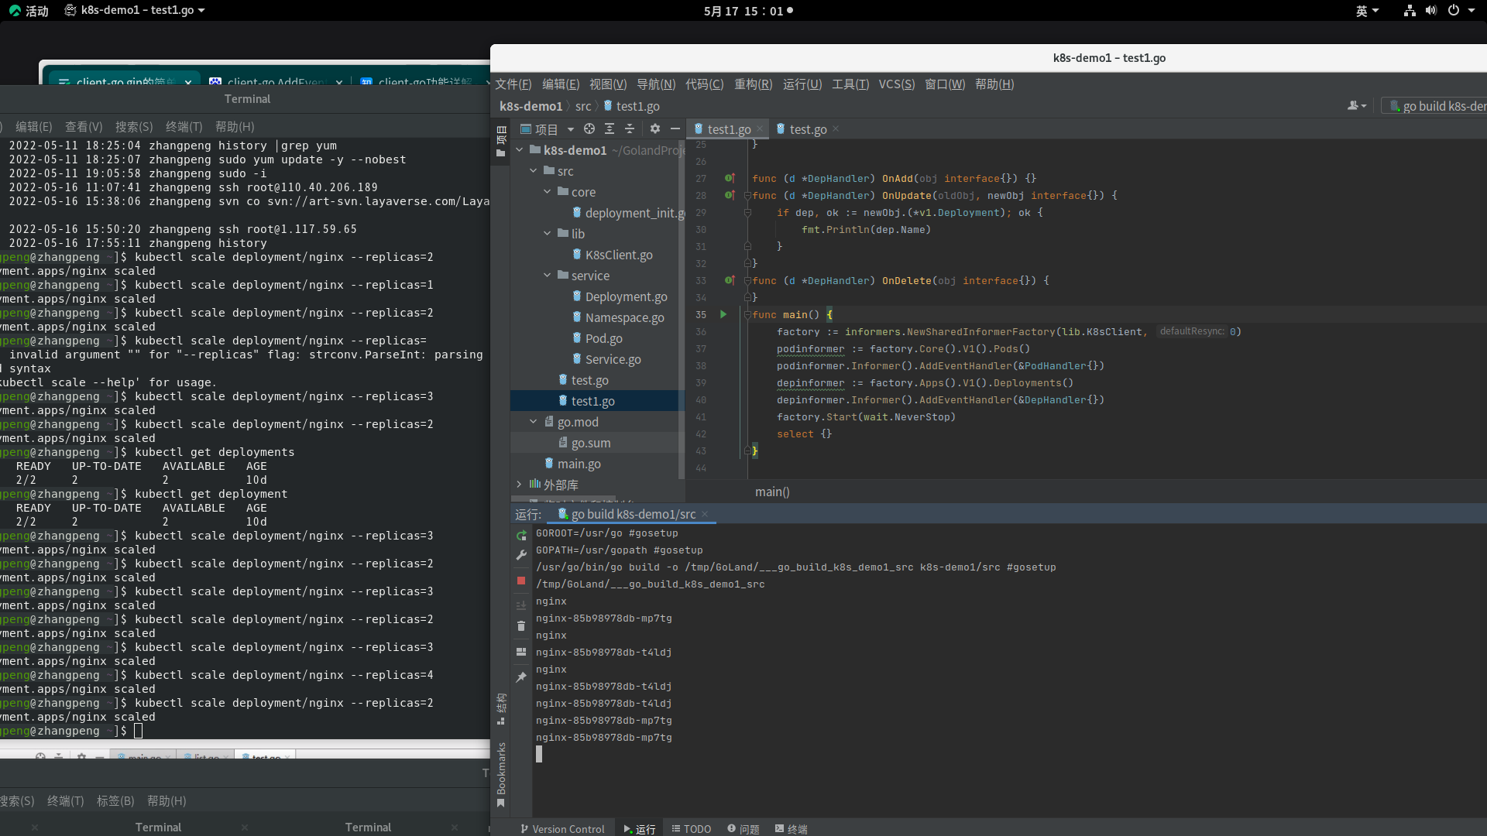Click the implements gutter icon beside OnUpdate
Image resolution: width=1487 pixels, height=836 pixels.
coord(730,195)
